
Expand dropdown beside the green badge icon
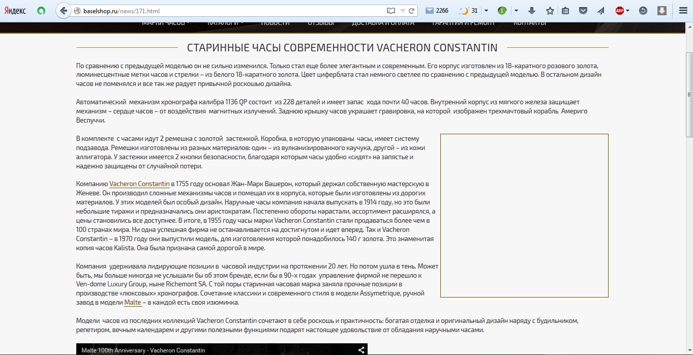coord(516,10)
